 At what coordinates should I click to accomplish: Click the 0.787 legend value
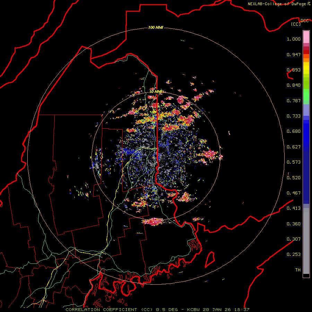pyautogui.click(x=294, y=101)
